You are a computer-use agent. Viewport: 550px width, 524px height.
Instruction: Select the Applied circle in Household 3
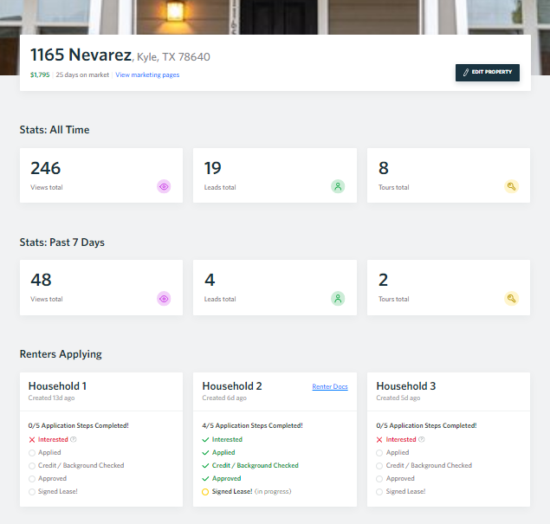pos(379,453)
